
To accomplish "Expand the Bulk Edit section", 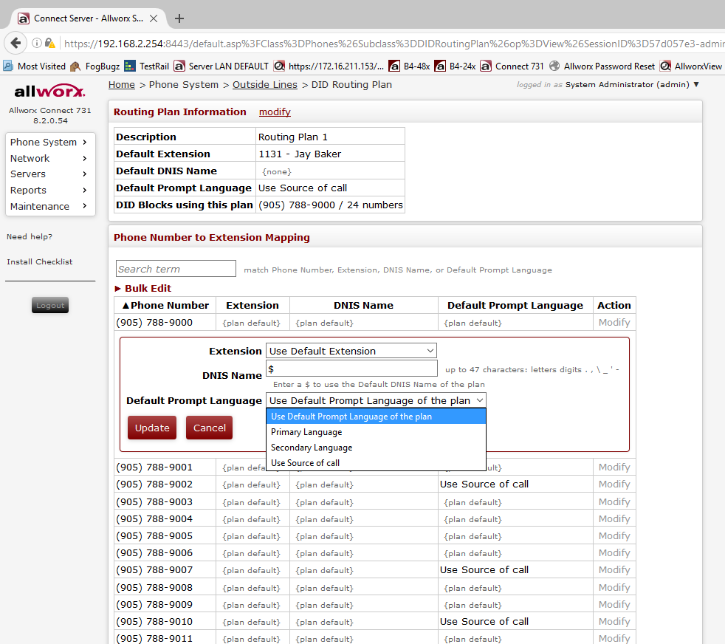I will click(x=143, y=288).
